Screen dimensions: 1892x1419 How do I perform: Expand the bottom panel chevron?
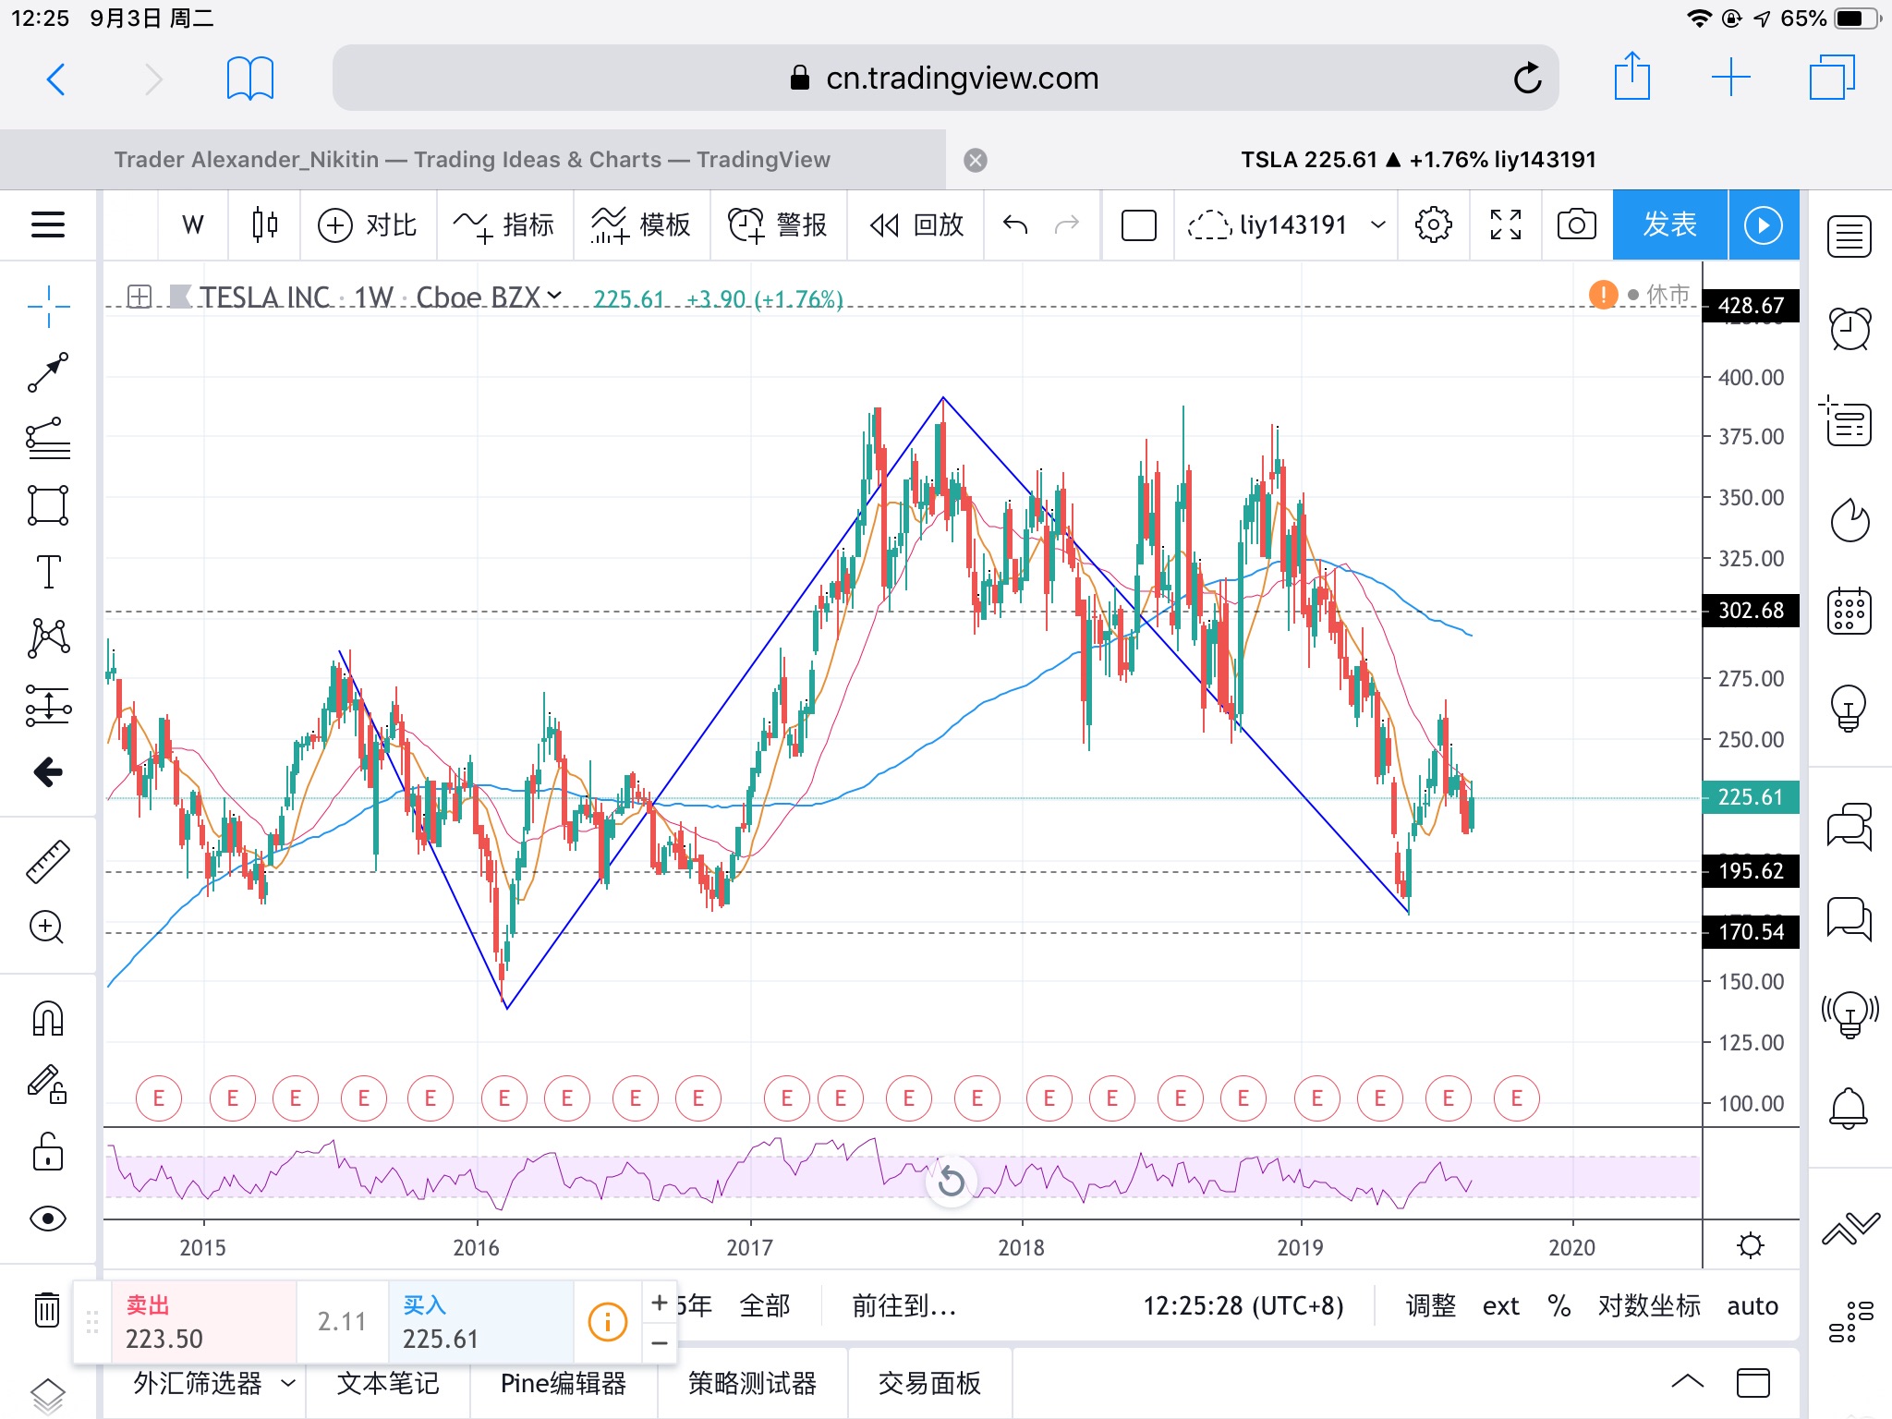[1687, 1382]
